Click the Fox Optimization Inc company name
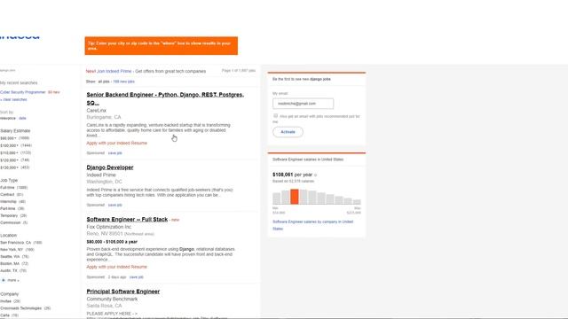 (x=109, y=227)
